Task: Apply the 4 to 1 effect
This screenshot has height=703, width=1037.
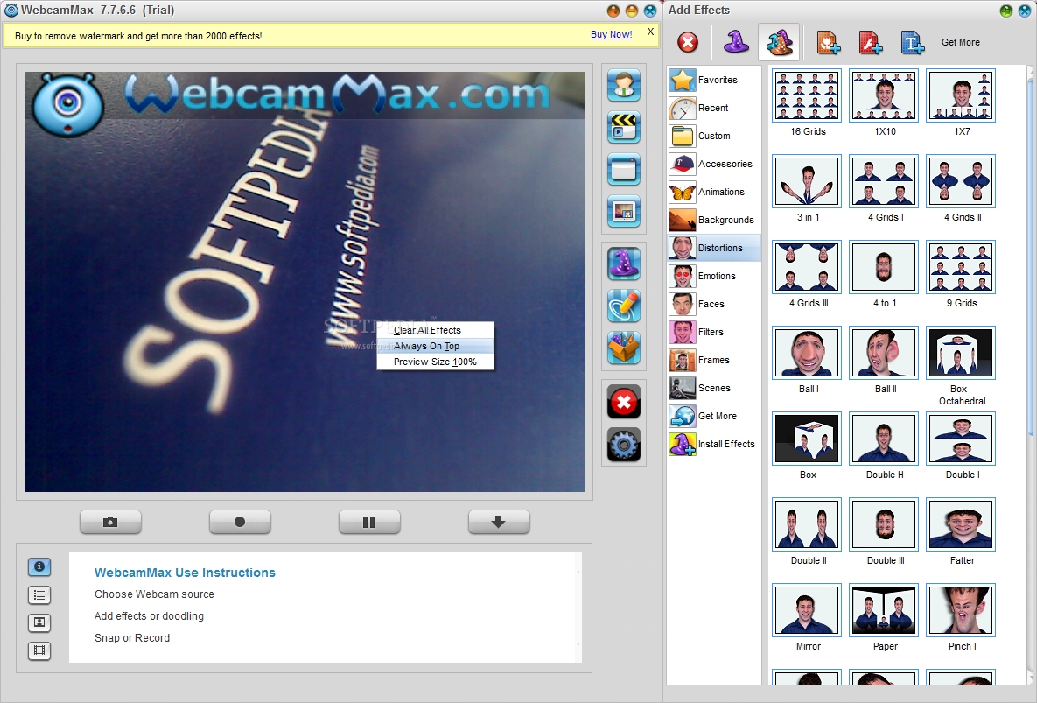Action: [x=884, y=267]
